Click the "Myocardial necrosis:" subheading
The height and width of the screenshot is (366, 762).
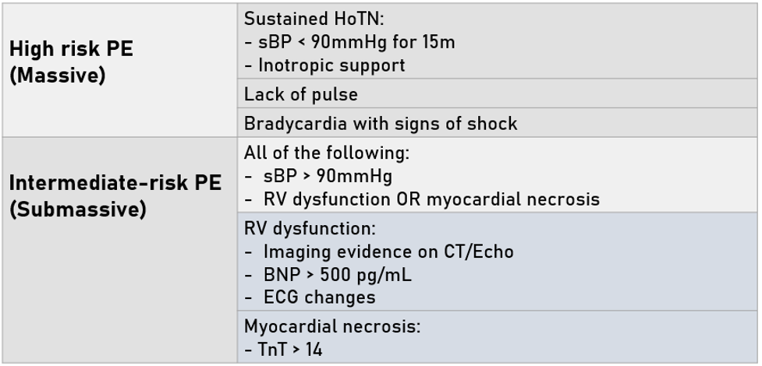coord(332,326)
